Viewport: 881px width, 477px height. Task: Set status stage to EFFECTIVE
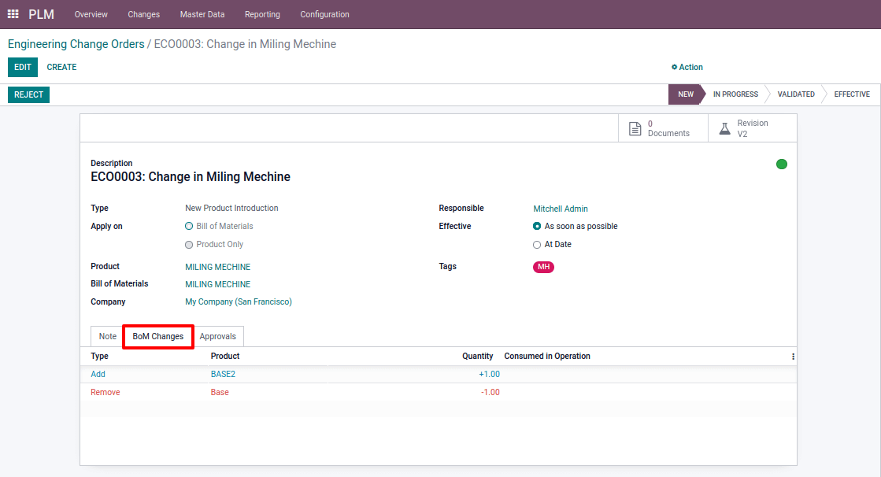[852, 94]
